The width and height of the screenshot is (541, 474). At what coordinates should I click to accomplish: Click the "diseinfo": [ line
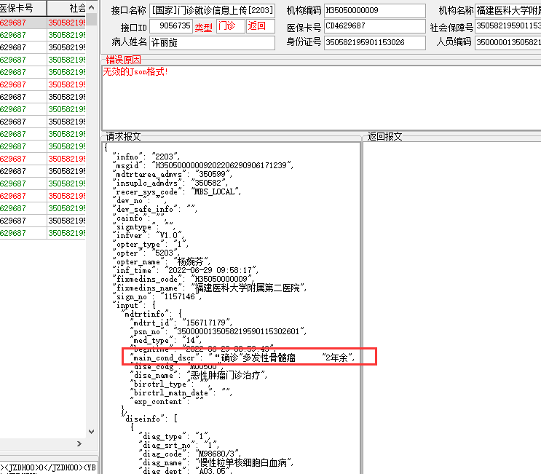pos(149,419)
